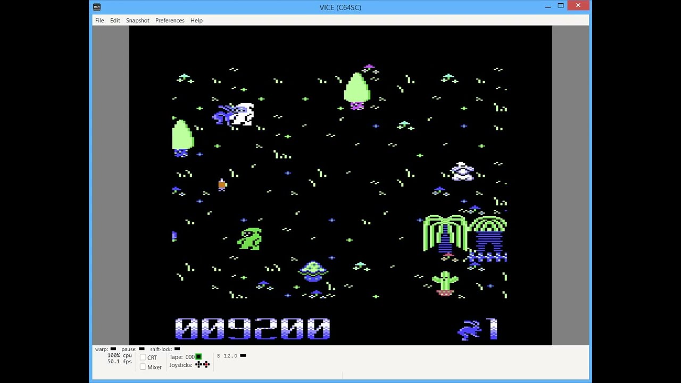Screen dimensions: 681x383
Task: Click the first joystick indicator icon
Action: pos(199,364)
